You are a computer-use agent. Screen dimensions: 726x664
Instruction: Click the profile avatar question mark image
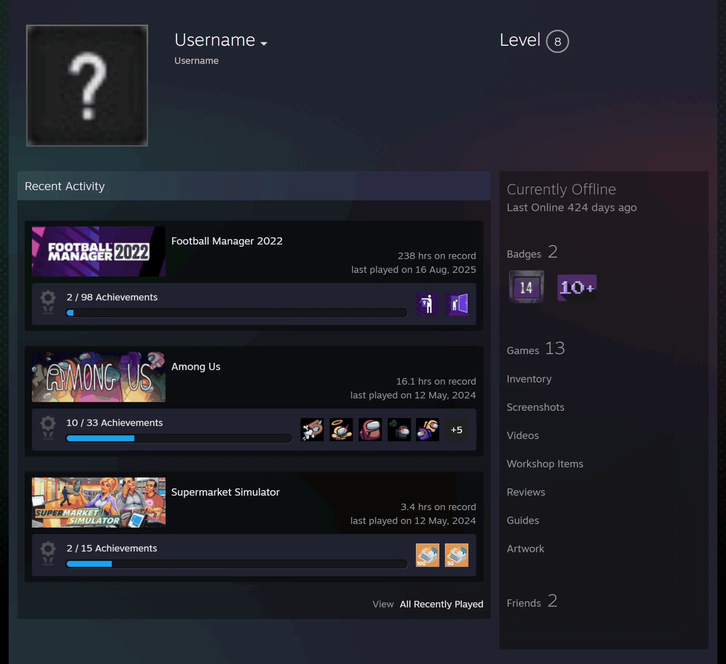click(x=87, y=85)
